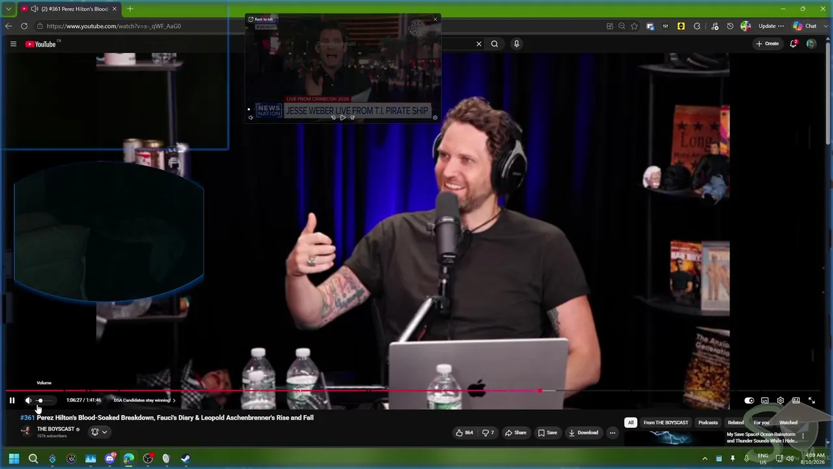Open more actions menu beside Download
Screen dimensions: 833x469
(x=612, y=433)
